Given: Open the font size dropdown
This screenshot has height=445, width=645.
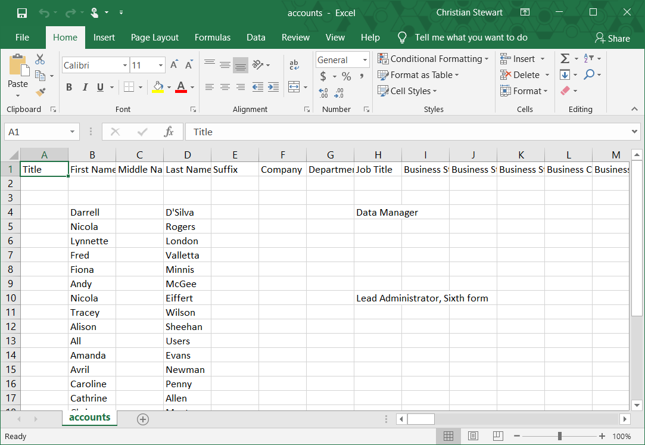Looking at the screenshot, I should pyautogui.click(x=160, y=66).
